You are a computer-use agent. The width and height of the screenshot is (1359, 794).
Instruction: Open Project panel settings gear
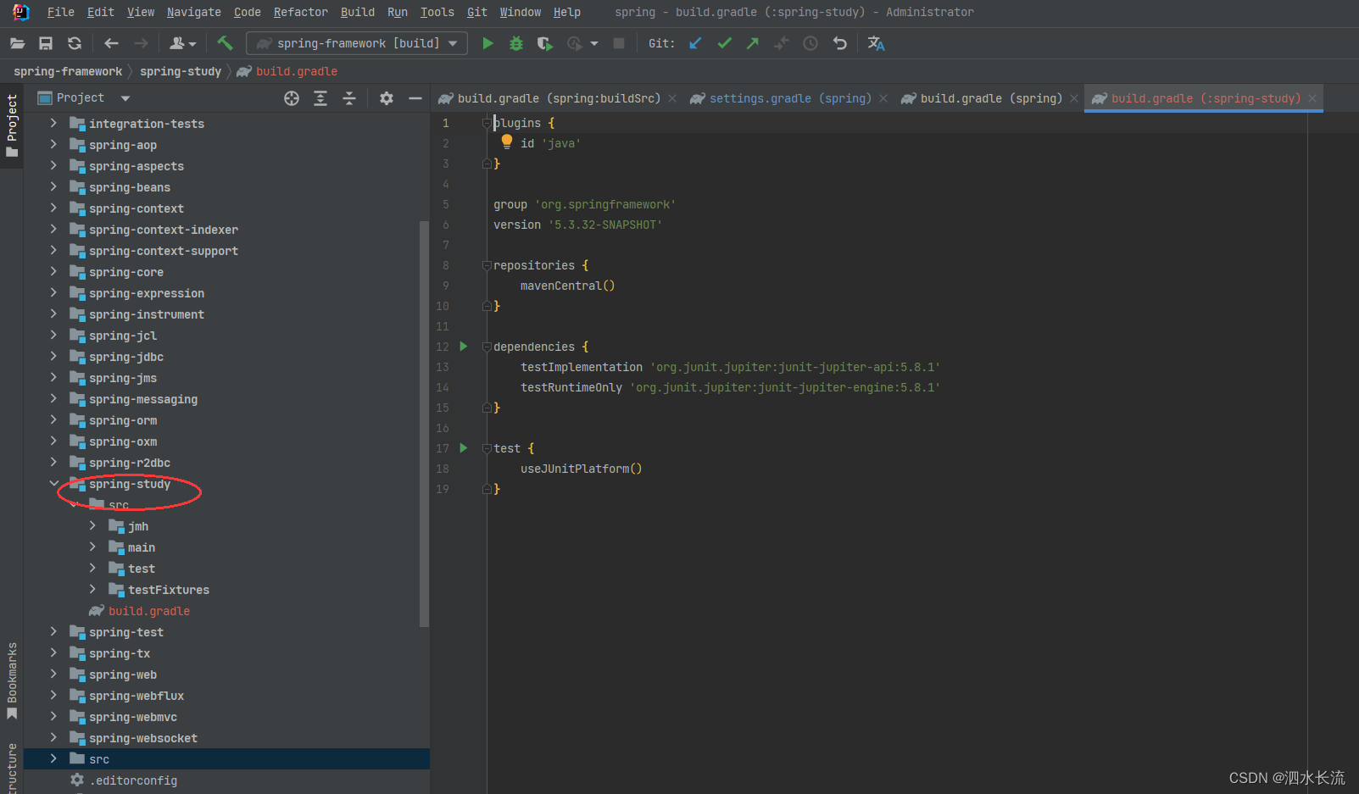coord(387,98)
